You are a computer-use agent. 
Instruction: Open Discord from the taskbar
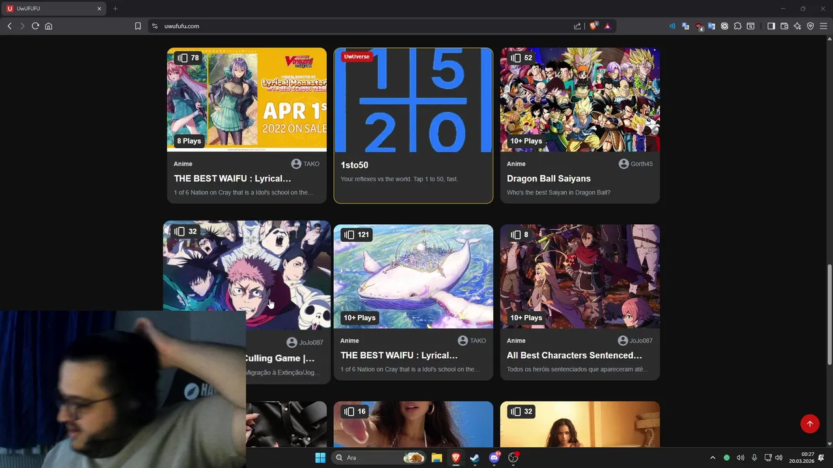[x=494, y=458]
